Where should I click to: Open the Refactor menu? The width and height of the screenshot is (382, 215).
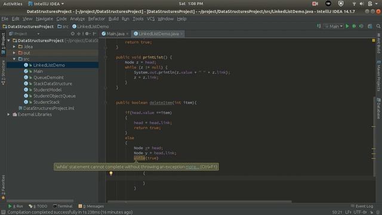tap(96, 19)
